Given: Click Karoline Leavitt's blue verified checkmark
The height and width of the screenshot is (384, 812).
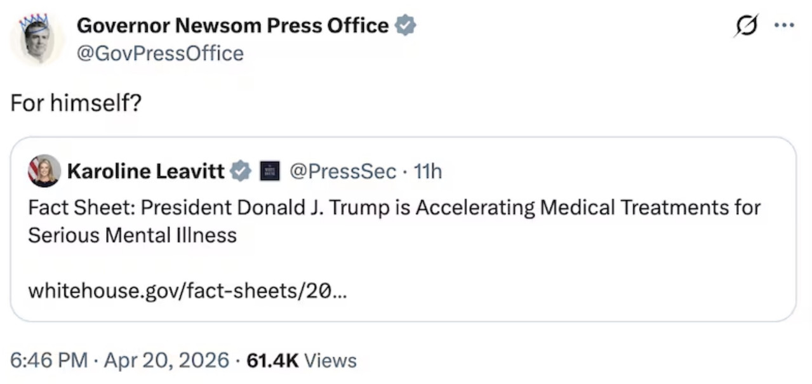Looking at the screenshot, I should click(241, 171).
